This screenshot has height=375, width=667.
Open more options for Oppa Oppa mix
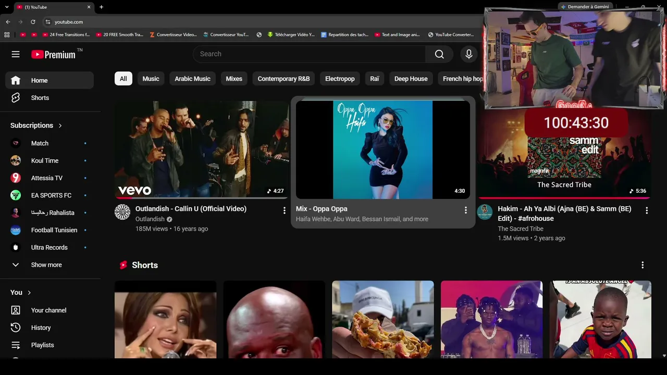(465, 210)
